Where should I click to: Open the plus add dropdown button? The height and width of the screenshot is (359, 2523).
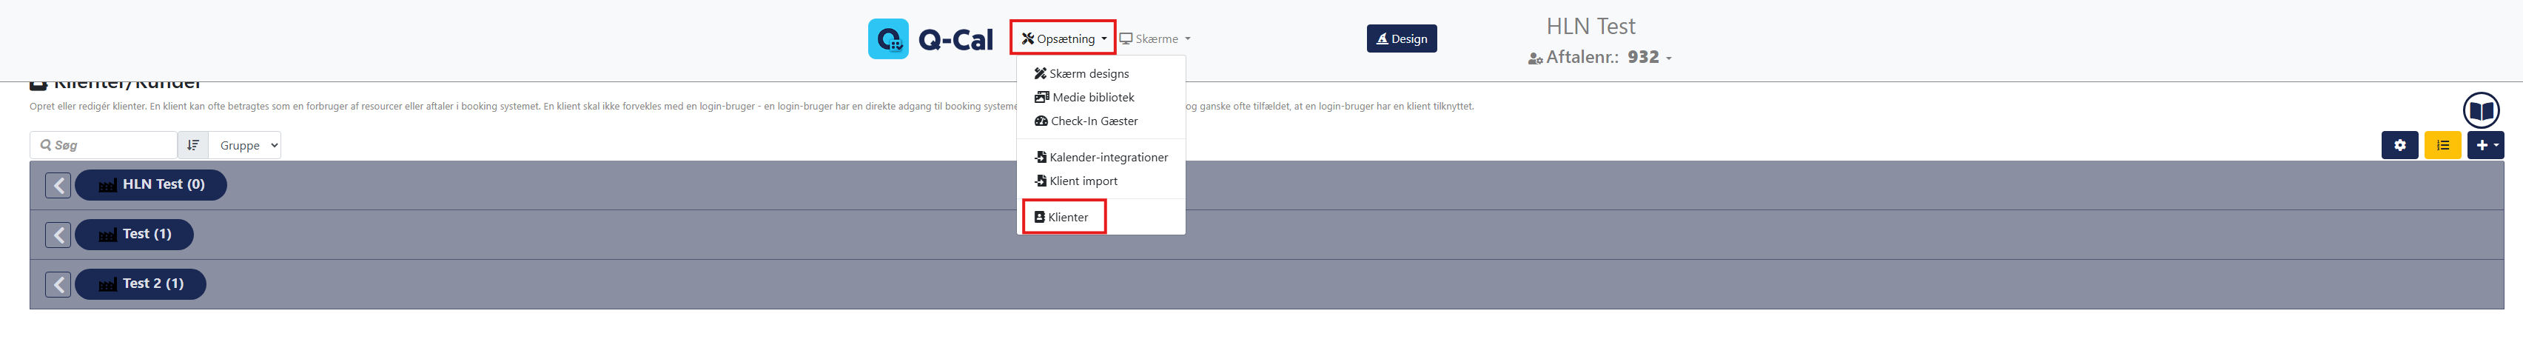(x=2486, y=145)
